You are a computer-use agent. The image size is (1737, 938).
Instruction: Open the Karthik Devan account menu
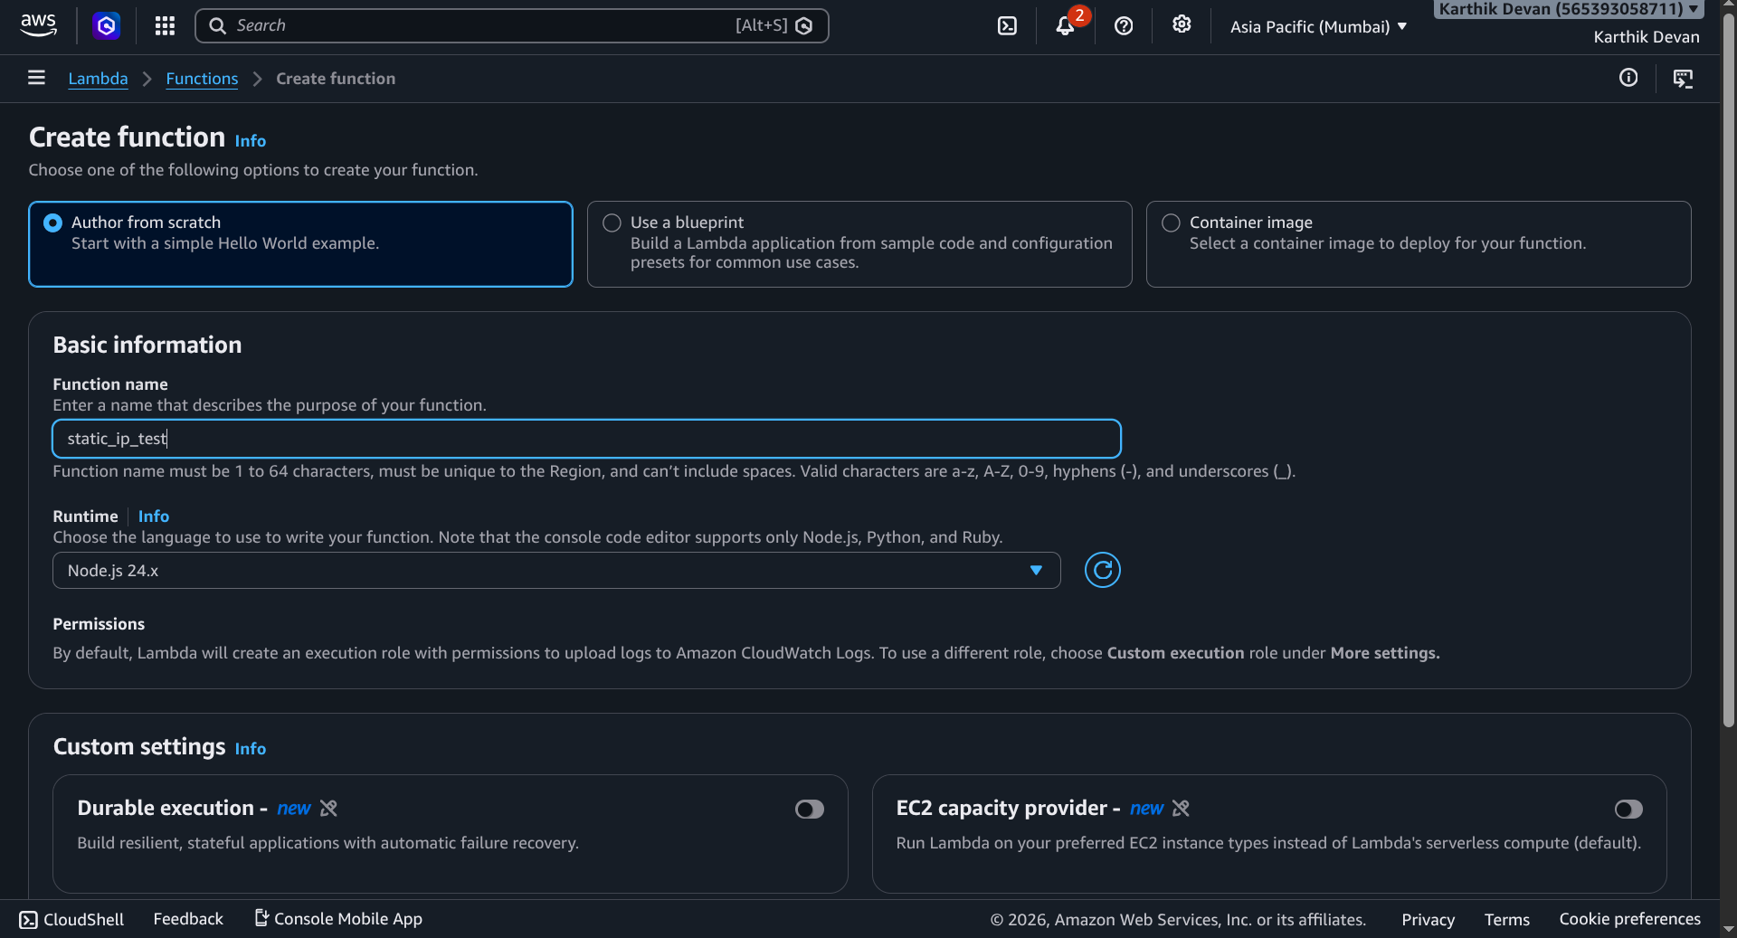1569,9
